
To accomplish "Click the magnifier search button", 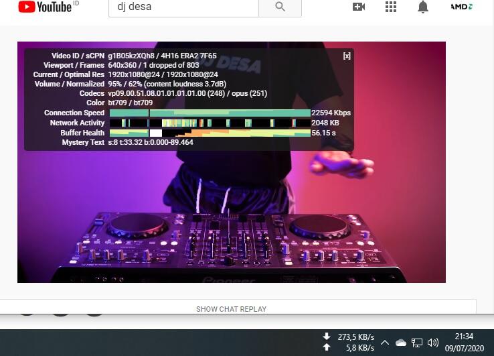I will (280, 7).
